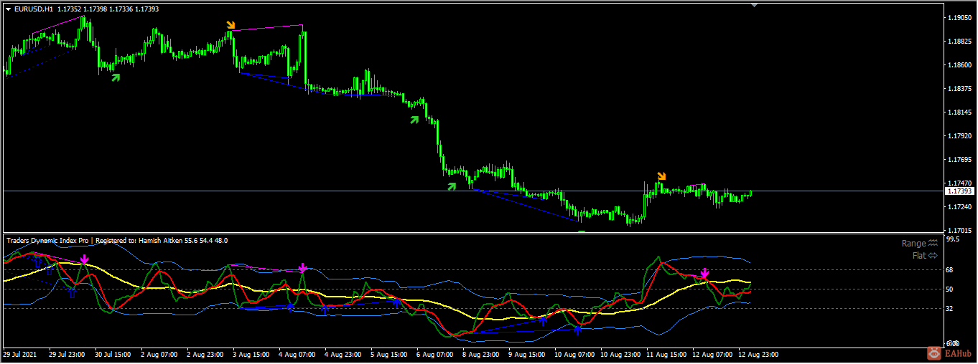Screen dimensions: 978x364
Task: Click the orange down arrow near 3 Aug peak
Action: pos(230,25)
